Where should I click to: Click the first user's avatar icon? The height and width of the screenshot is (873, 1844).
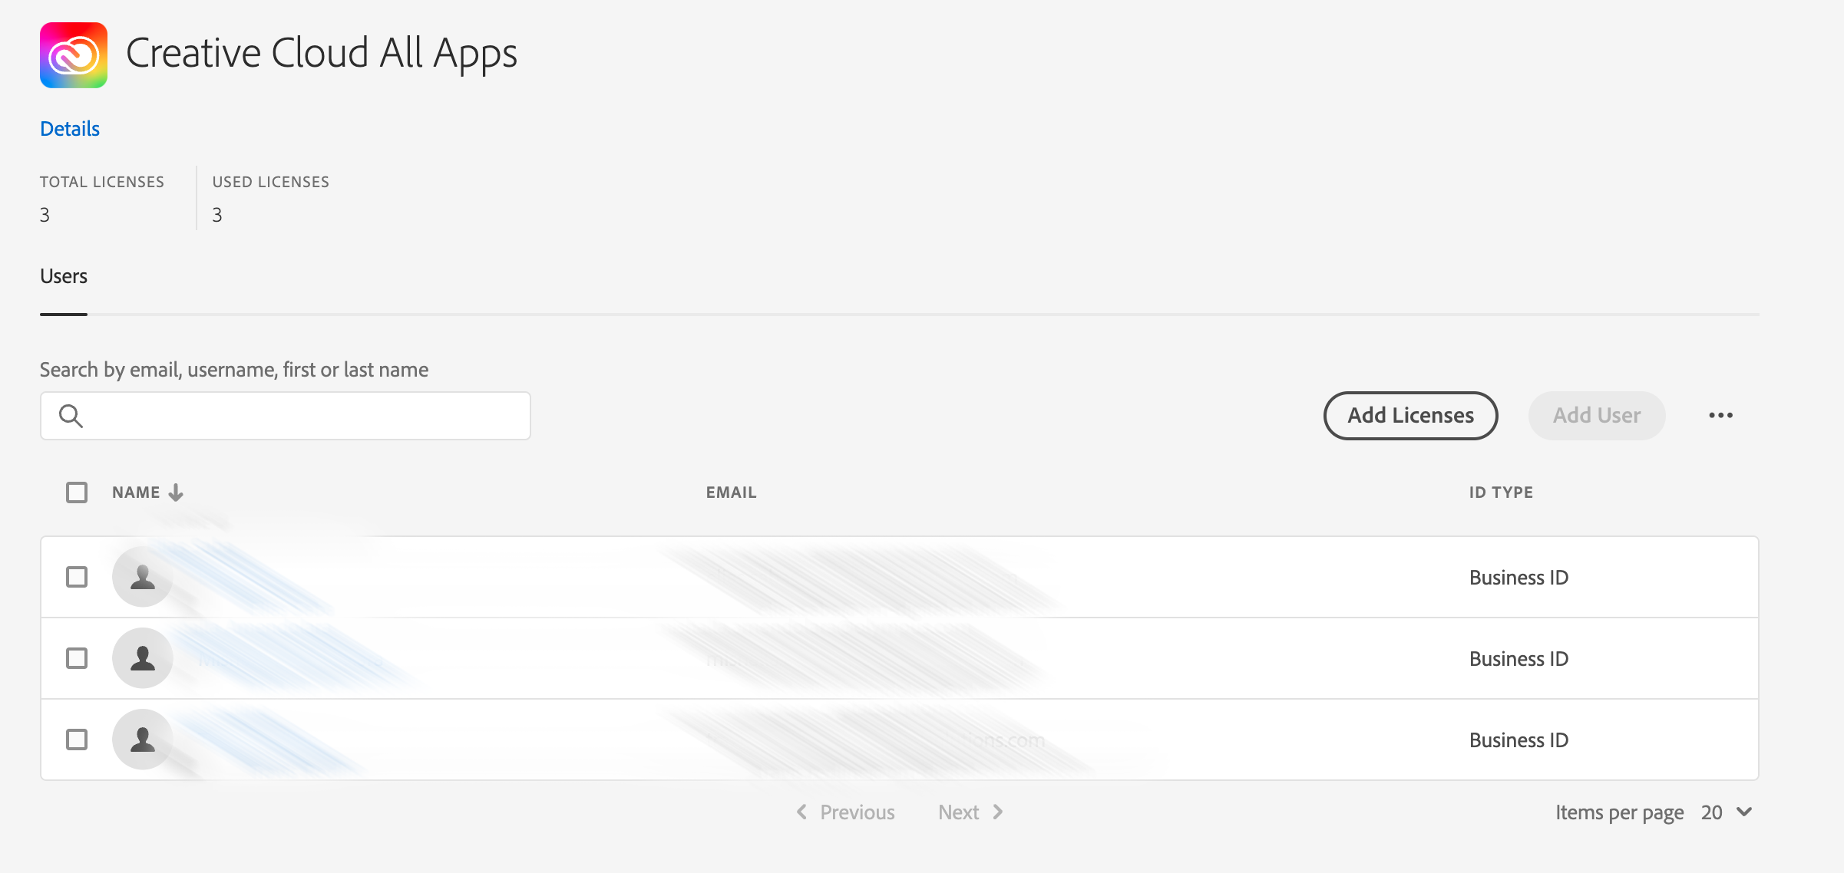click(142, 577)
